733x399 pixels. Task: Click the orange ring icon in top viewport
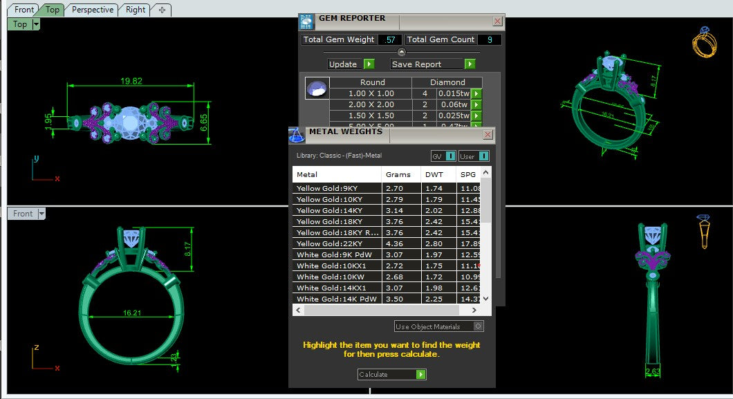705,42
